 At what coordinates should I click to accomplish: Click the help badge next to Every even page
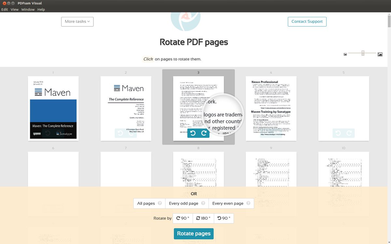pyautogui.click(x=248, y=203)
